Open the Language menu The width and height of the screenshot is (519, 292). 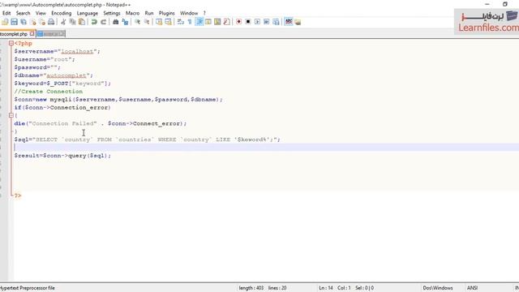coord(88,13)
